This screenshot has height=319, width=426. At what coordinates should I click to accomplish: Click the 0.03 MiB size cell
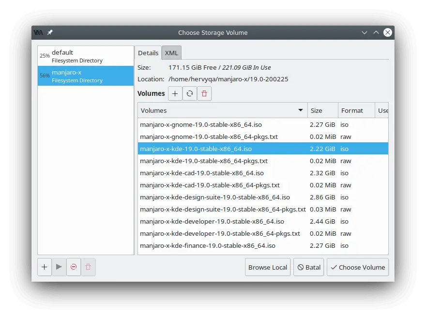(x=323, y=209)
